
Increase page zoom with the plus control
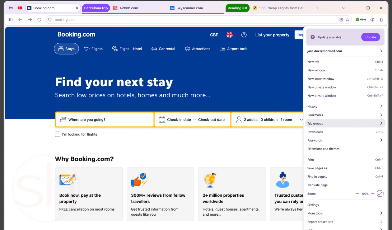(x=373, y=194)
